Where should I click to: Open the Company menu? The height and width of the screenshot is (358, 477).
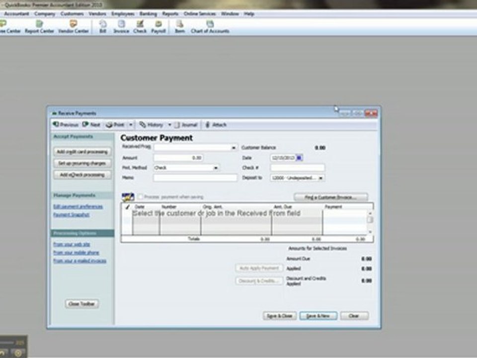tap(44, 14)
